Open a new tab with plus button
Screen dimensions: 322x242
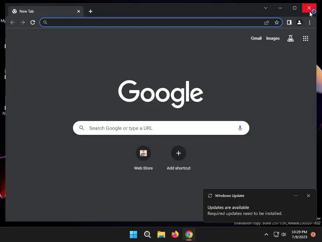[x=91, y=11]
